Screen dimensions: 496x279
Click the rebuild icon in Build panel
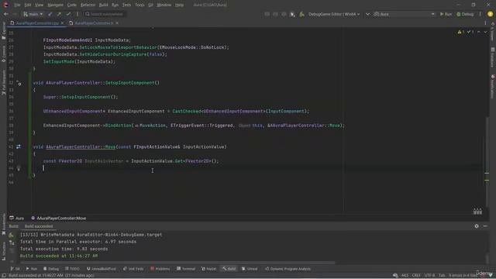point(12,235)
